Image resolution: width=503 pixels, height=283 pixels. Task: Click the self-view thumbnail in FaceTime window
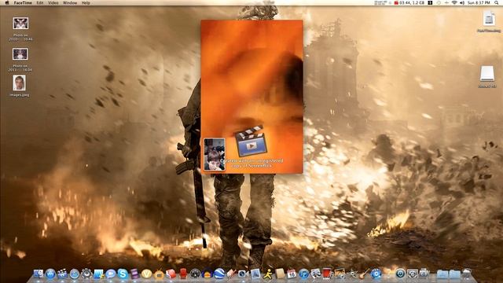[215, 154]
